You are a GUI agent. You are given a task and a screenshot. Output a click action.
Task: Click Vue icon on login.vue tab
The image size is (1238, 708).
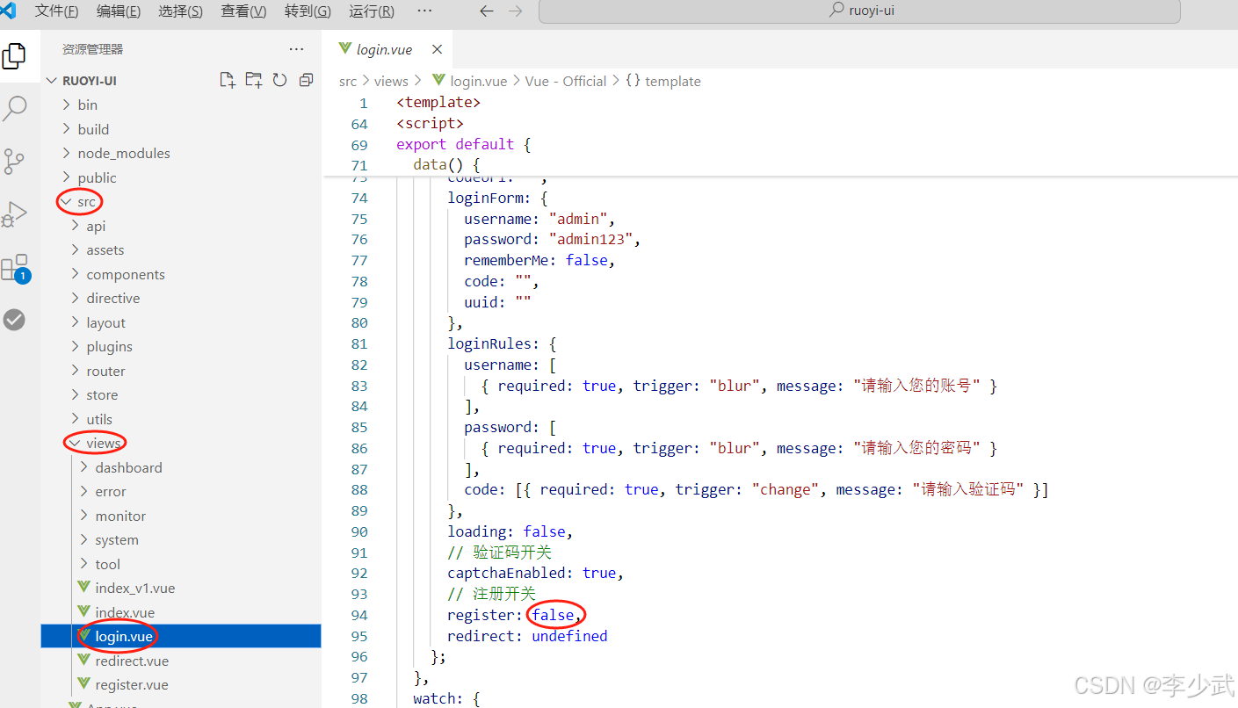point(345,49)
